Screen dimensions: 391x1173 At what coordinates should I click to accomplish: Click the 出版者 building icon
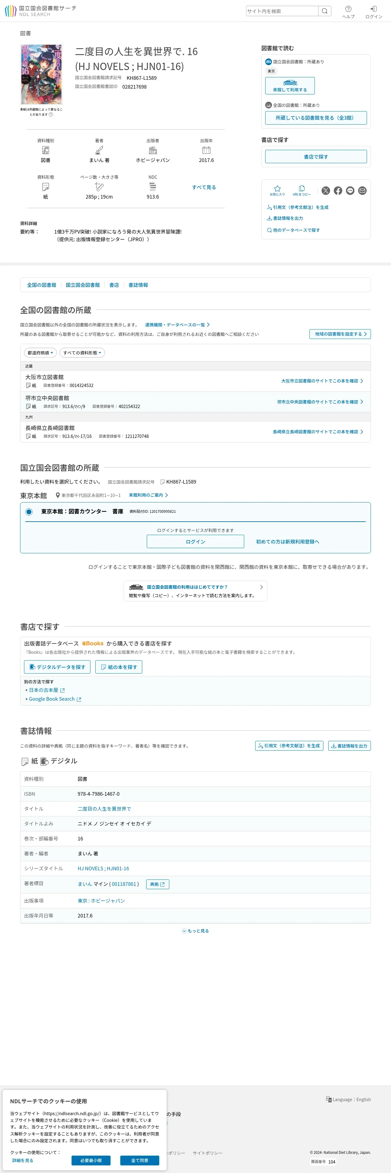click(153, 150)
